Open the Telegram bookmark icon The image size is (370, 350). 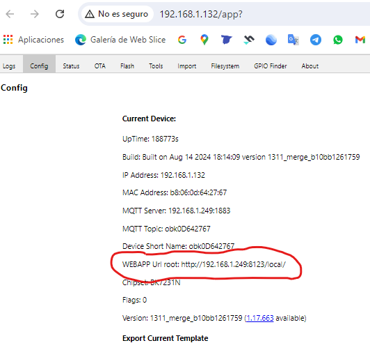point(316,40)
